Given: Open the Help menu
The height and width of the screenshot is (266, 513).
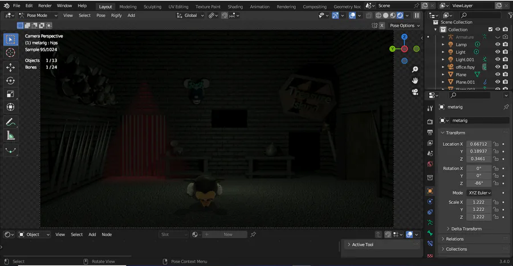Looking at the screenshot, I should pos(82,6).
